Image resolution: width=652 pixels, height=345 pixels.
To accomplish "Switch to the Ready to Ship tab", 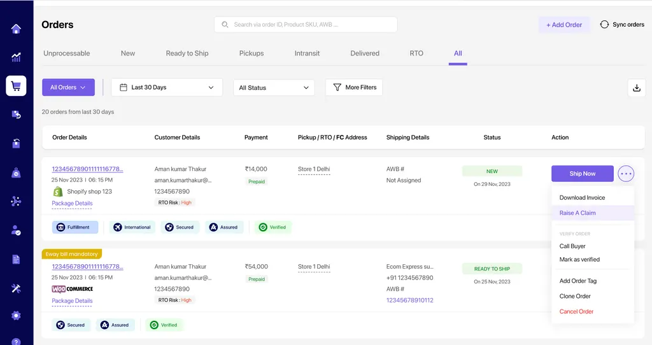I will click(187, 53).
